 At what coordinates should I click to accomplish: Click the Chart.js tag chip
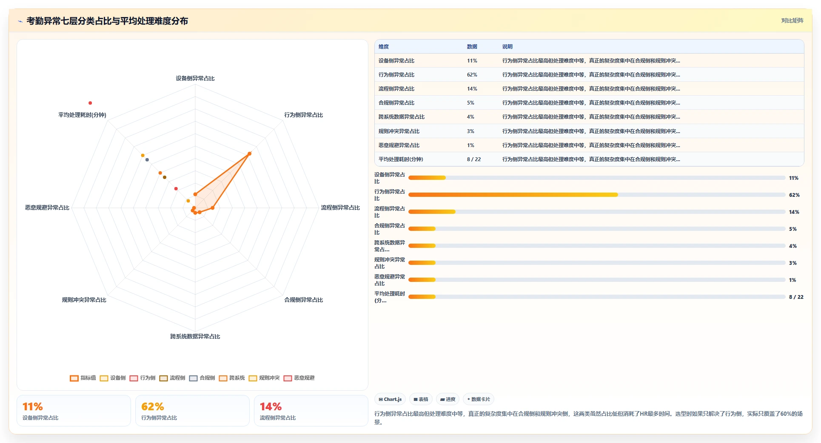(x=390, y=399)
